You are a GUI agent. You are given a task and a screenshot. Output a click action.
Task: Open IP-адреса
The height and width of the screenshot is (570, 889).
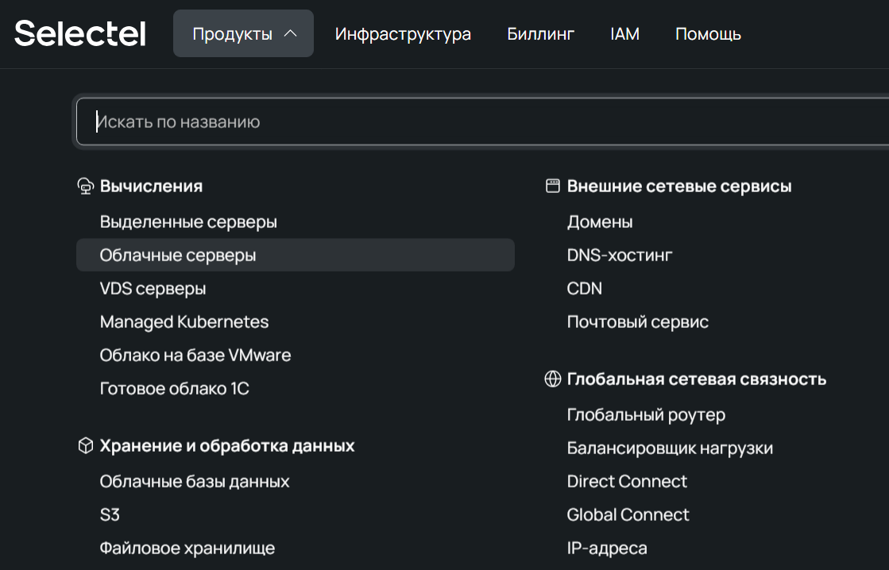click(x=607, y=549)
